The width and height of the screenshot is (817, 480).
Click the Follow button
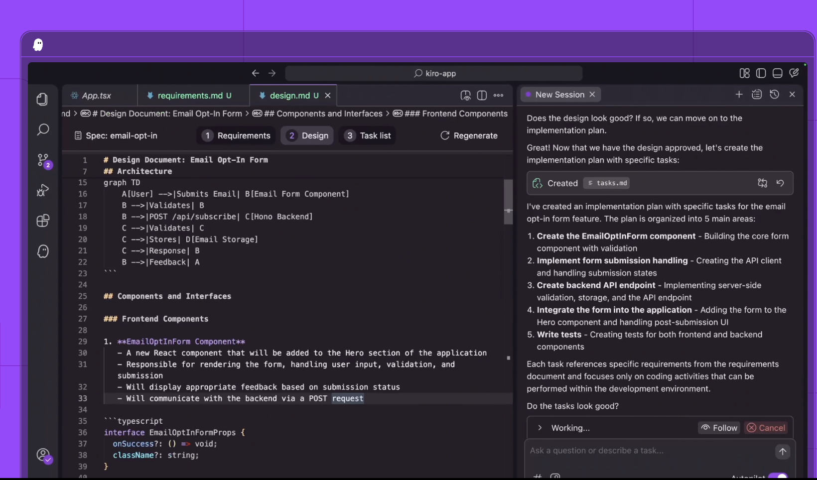point(719,428)
